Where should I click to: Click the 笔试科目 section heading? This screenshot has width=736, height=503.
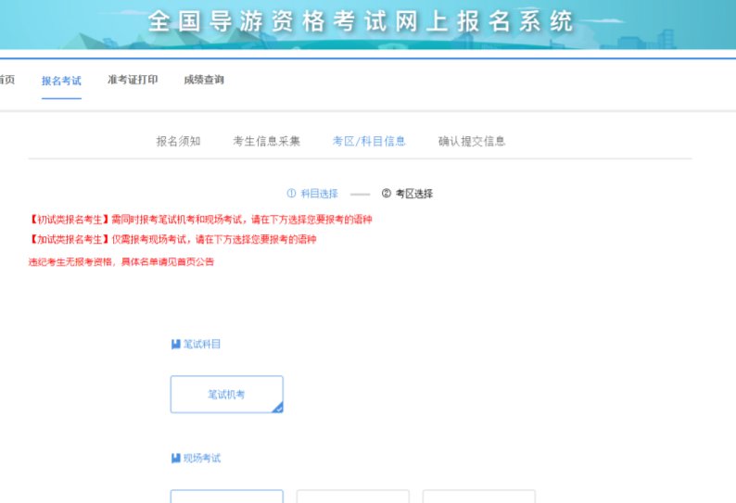pos(202,345)
